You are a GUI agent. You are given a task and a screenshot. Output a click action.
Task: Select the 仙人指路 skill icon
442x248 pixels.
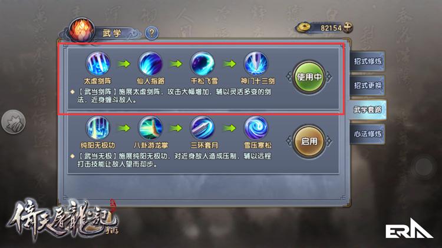click(x=150, y=63)
